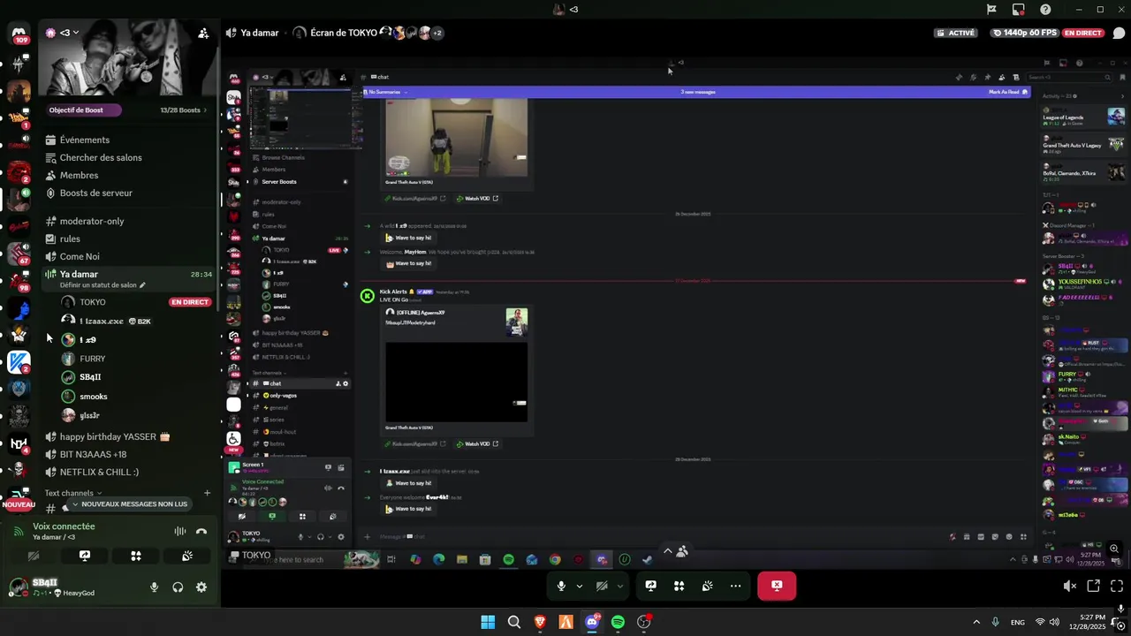The width and height of the screenshot is (1131, 636).
Task: Open User Settings gear icon
Action: point(201,587)
